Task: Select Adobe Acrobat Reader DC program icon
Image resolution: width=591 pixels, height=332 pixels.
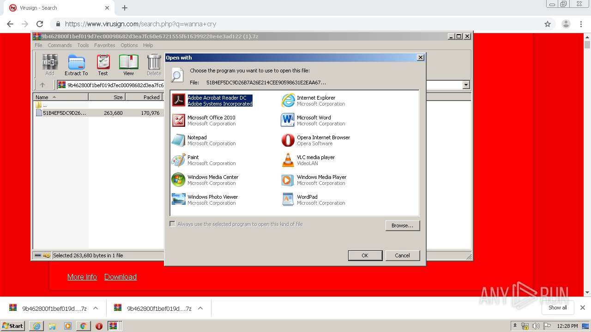Action: pyautogui.click(x=178, y=100)
